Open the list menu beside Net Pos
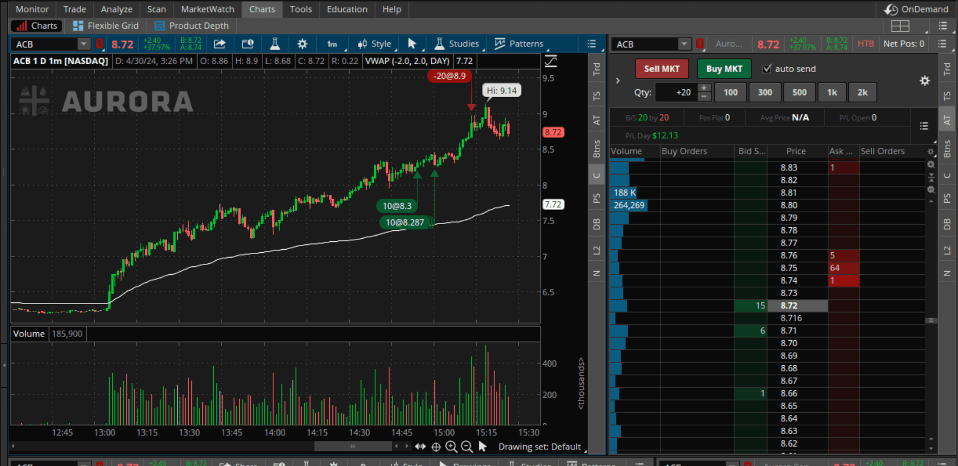Image resolution: width=958 pixels, height=466 pixels. (942, 44)
